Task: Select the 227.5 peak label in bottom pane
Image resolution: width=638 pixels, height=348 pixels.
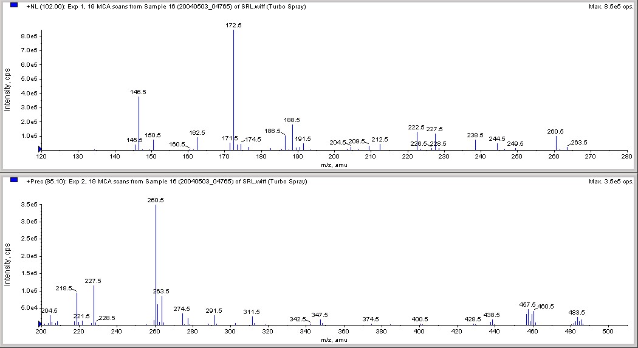Action: click(x=93, y=281)
